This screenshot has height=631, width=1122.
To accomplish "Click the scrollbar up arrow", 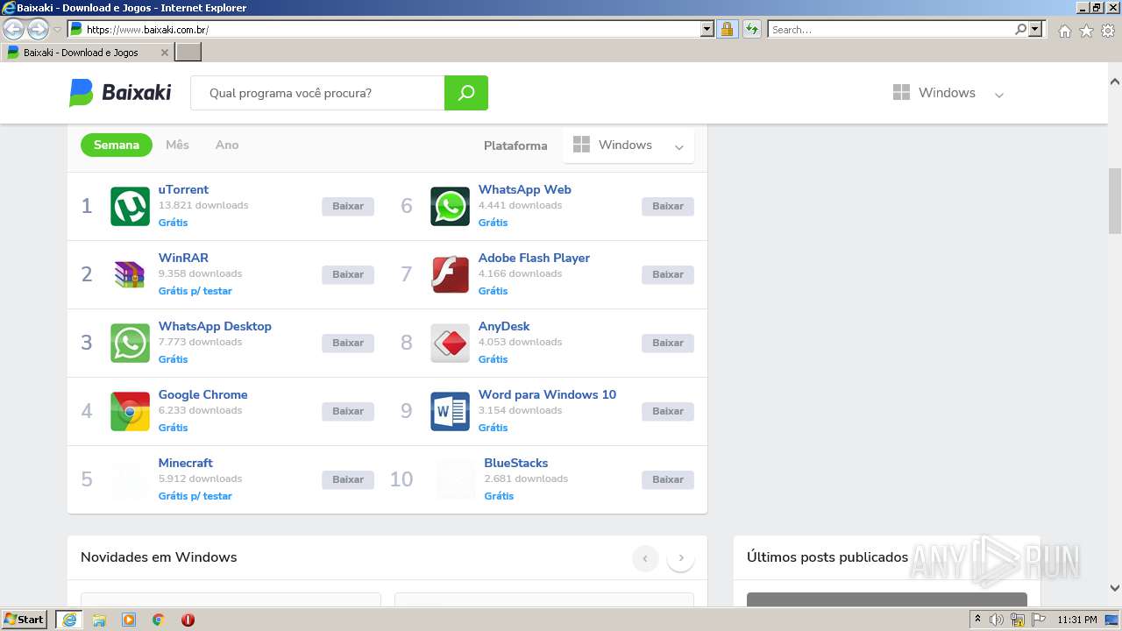I will [1115, 82].
